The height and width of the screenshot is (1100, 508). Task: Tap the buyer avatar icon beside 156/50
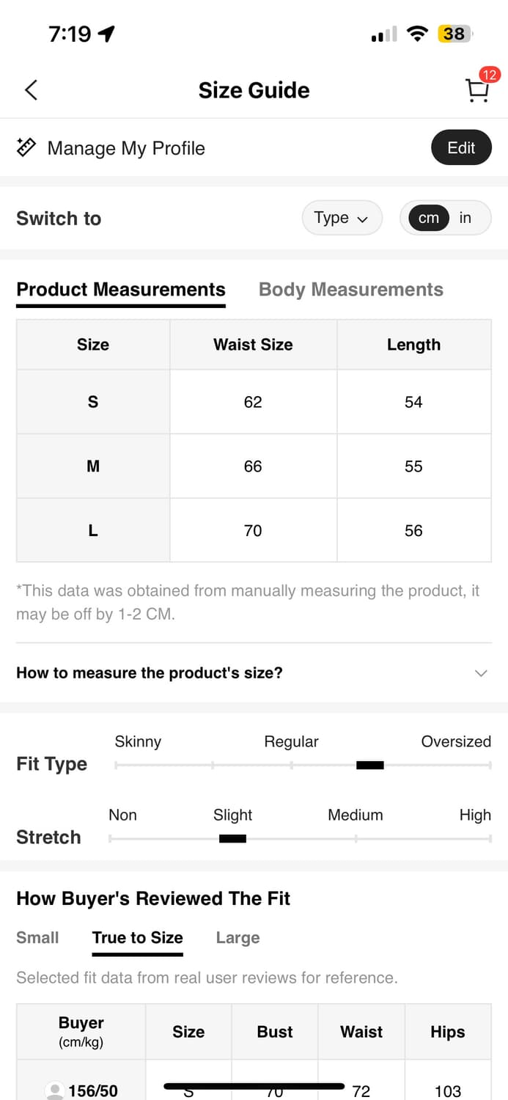click(x=54, y=1090)
